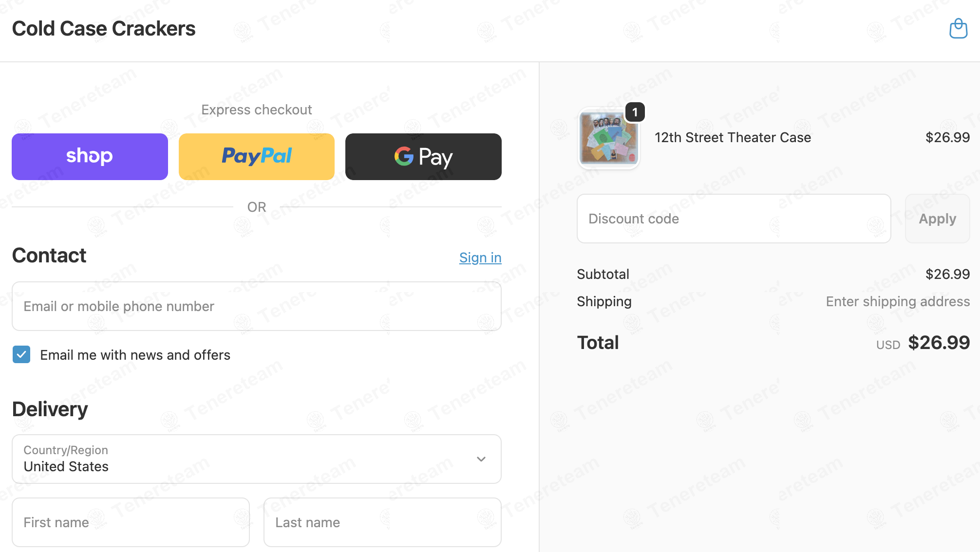Click the 12th Street Theater Case product name

tap(733, 138)
